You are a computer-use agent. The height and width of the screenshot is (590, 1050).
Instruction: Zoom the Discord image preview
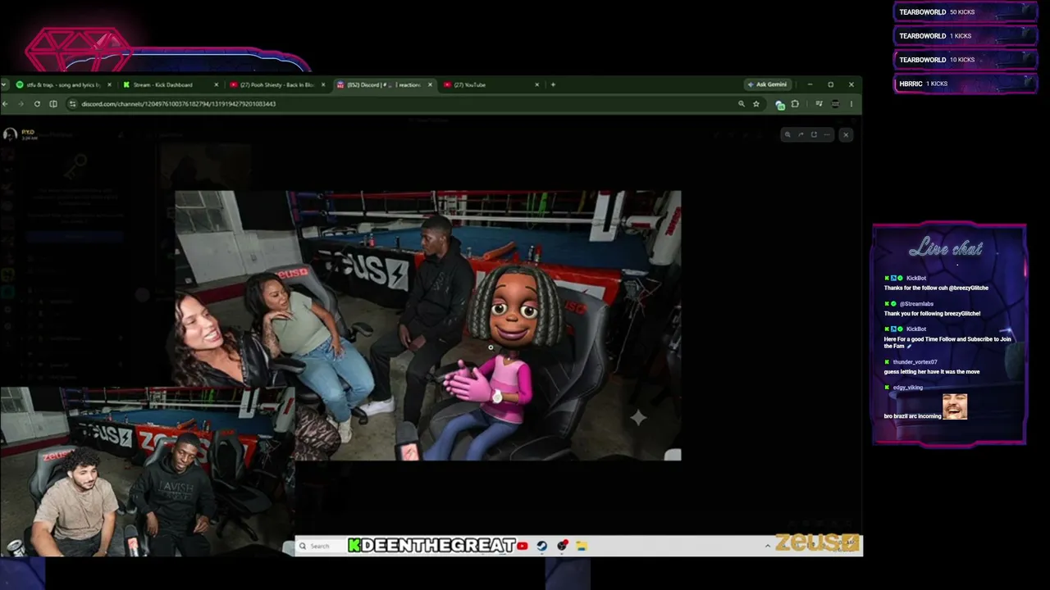787,134
